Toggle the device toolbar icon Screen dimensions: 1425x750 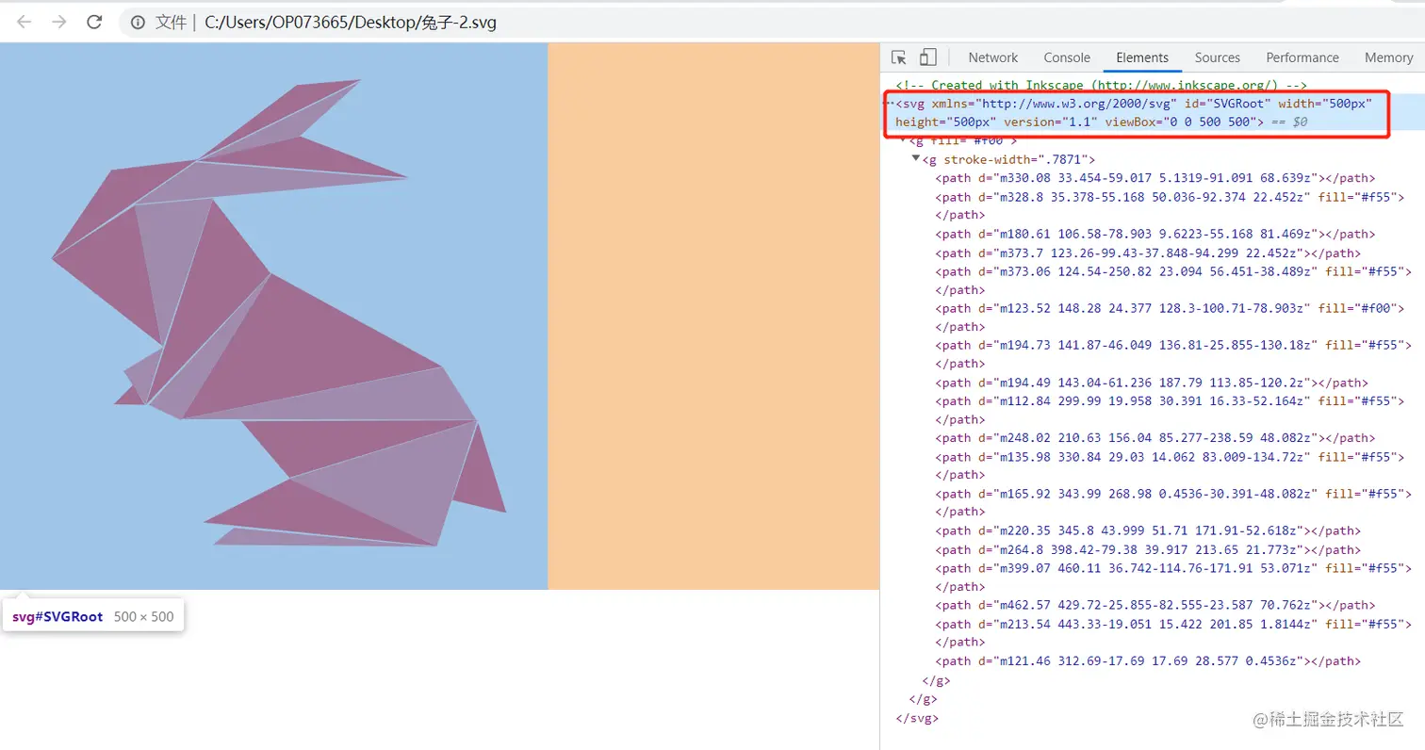pos(928,57)
